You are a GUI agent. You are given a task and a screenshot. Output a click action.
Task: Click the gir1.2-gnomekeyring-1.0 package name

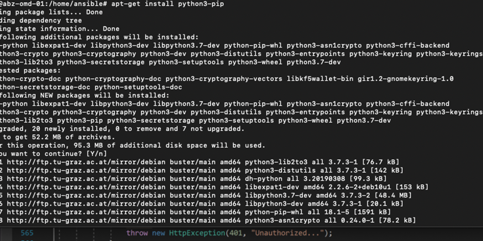406,79
